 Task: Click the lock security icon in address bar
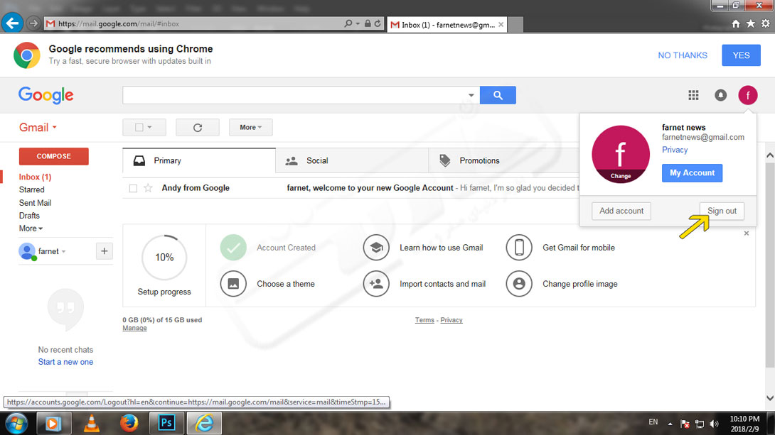(367, 23)
